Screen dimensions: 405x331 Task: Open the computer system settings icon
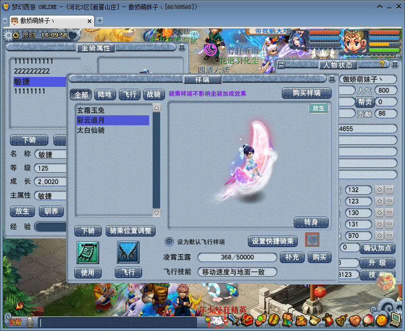tap(395, 320)
